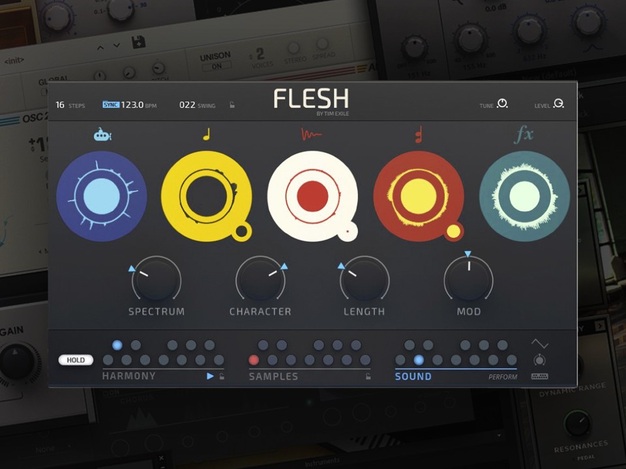Click the BY TIM EXILE credit text
Image resolution: width=626 pixels, height=469 pixels.
333,113
